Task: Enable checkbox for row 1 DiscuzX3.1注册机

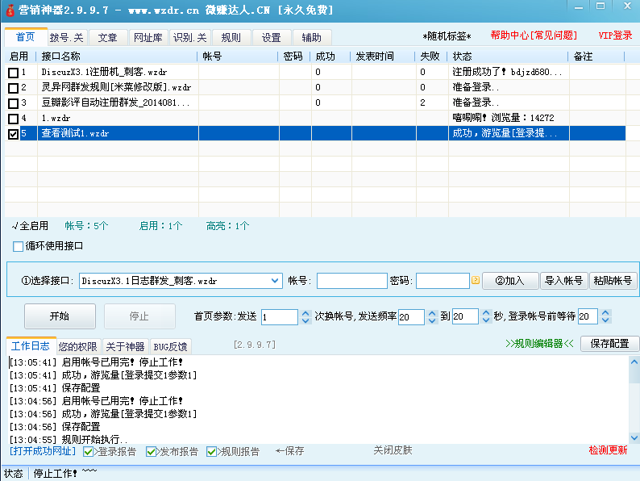Action: [x=13, y=73]
